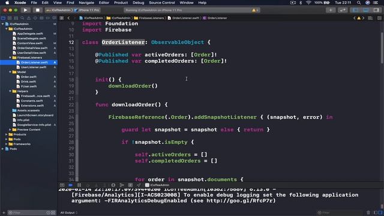Open the Debug menu

click(139, 2)
